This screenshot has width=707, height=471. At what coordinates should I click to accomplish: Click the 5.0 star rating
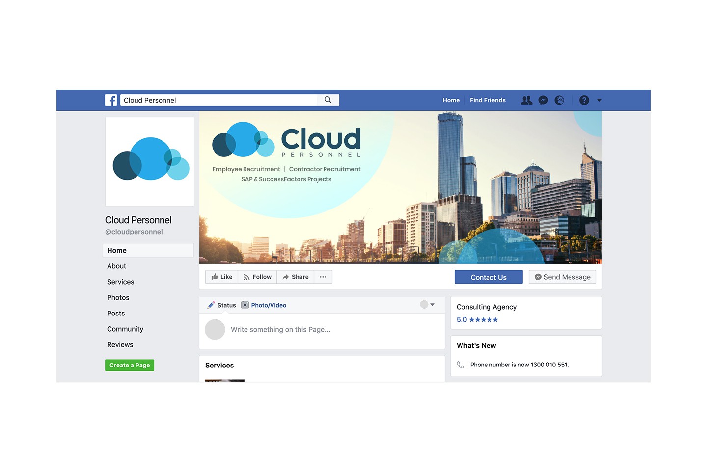coord(477,320)
